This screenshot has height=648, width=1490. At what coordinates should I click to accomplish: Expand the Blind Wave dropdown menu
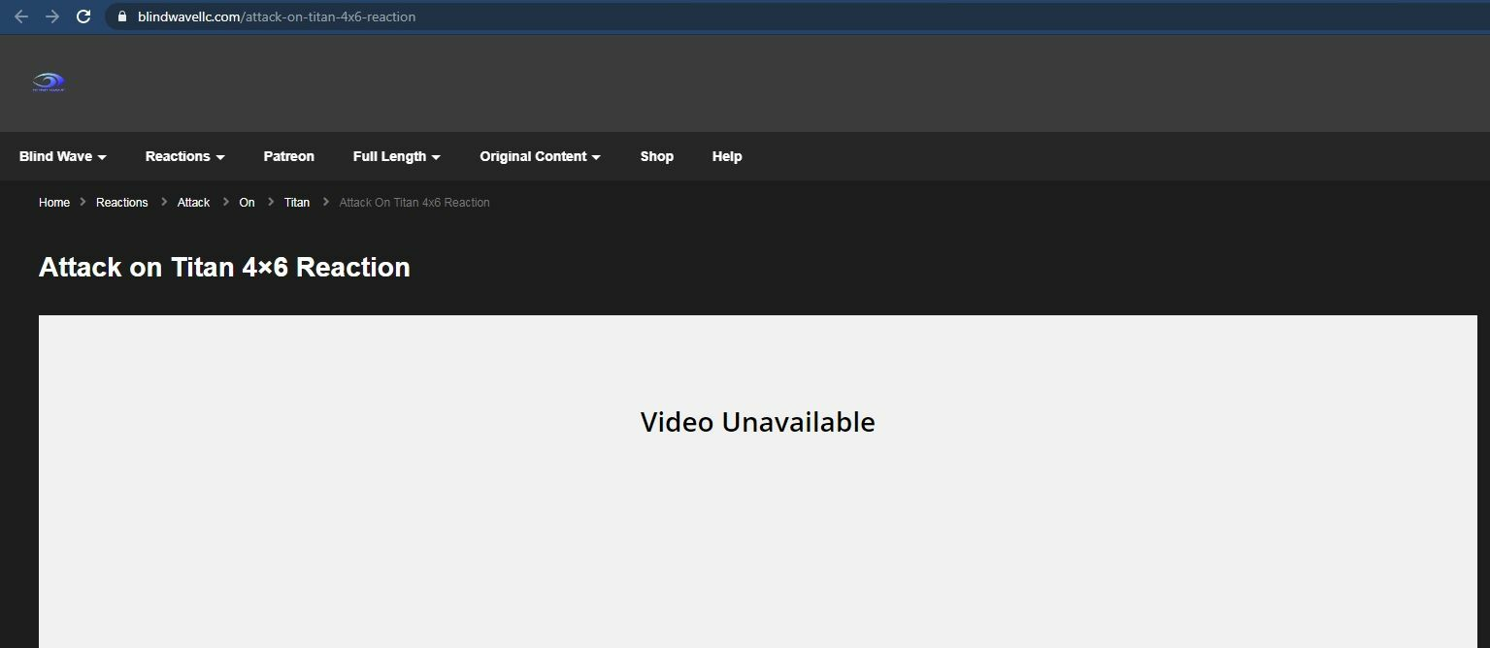tap(63, 156)
